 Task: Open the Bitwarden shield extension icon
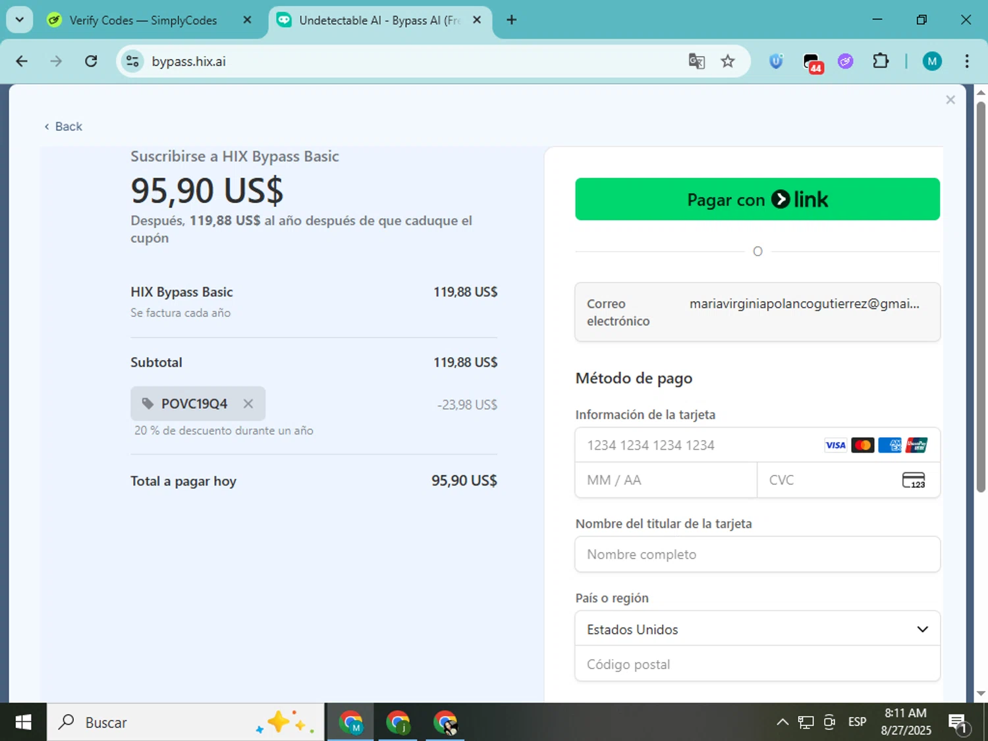pos(777,61)
